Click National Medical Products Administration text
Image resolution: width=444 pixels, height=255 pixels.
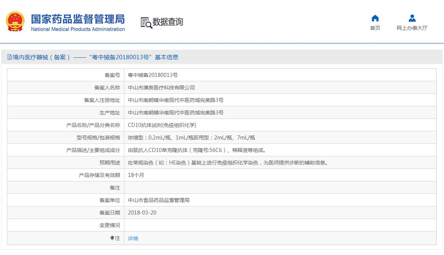tap(78, 29)
